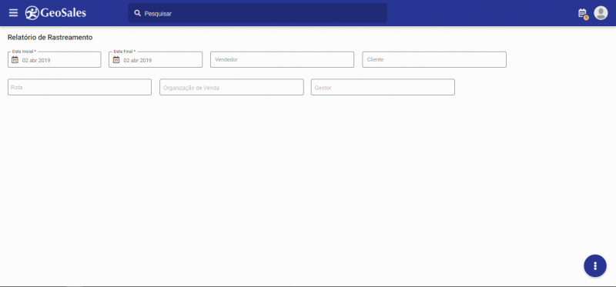Open the Cliente field
Image resolution: width=616 pixels, height=287 pixels.
click(434, 60)
